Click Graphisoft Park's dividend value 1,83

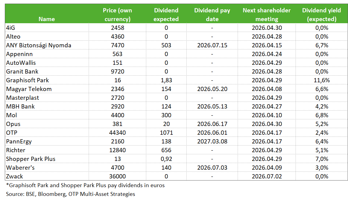(x=166, y=80)
